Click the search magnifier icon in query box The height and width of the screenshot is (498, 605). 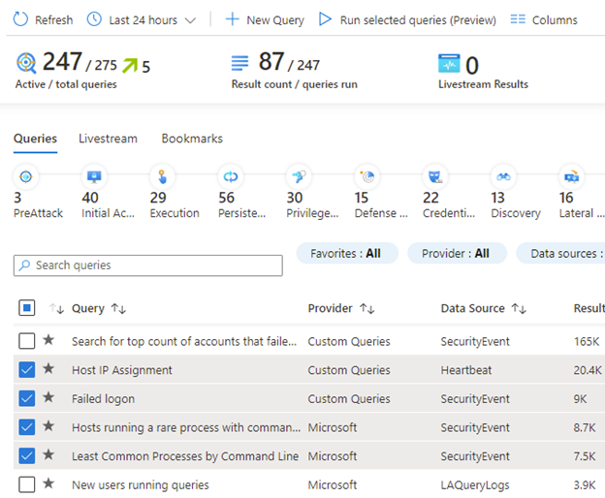coord(24,265)
